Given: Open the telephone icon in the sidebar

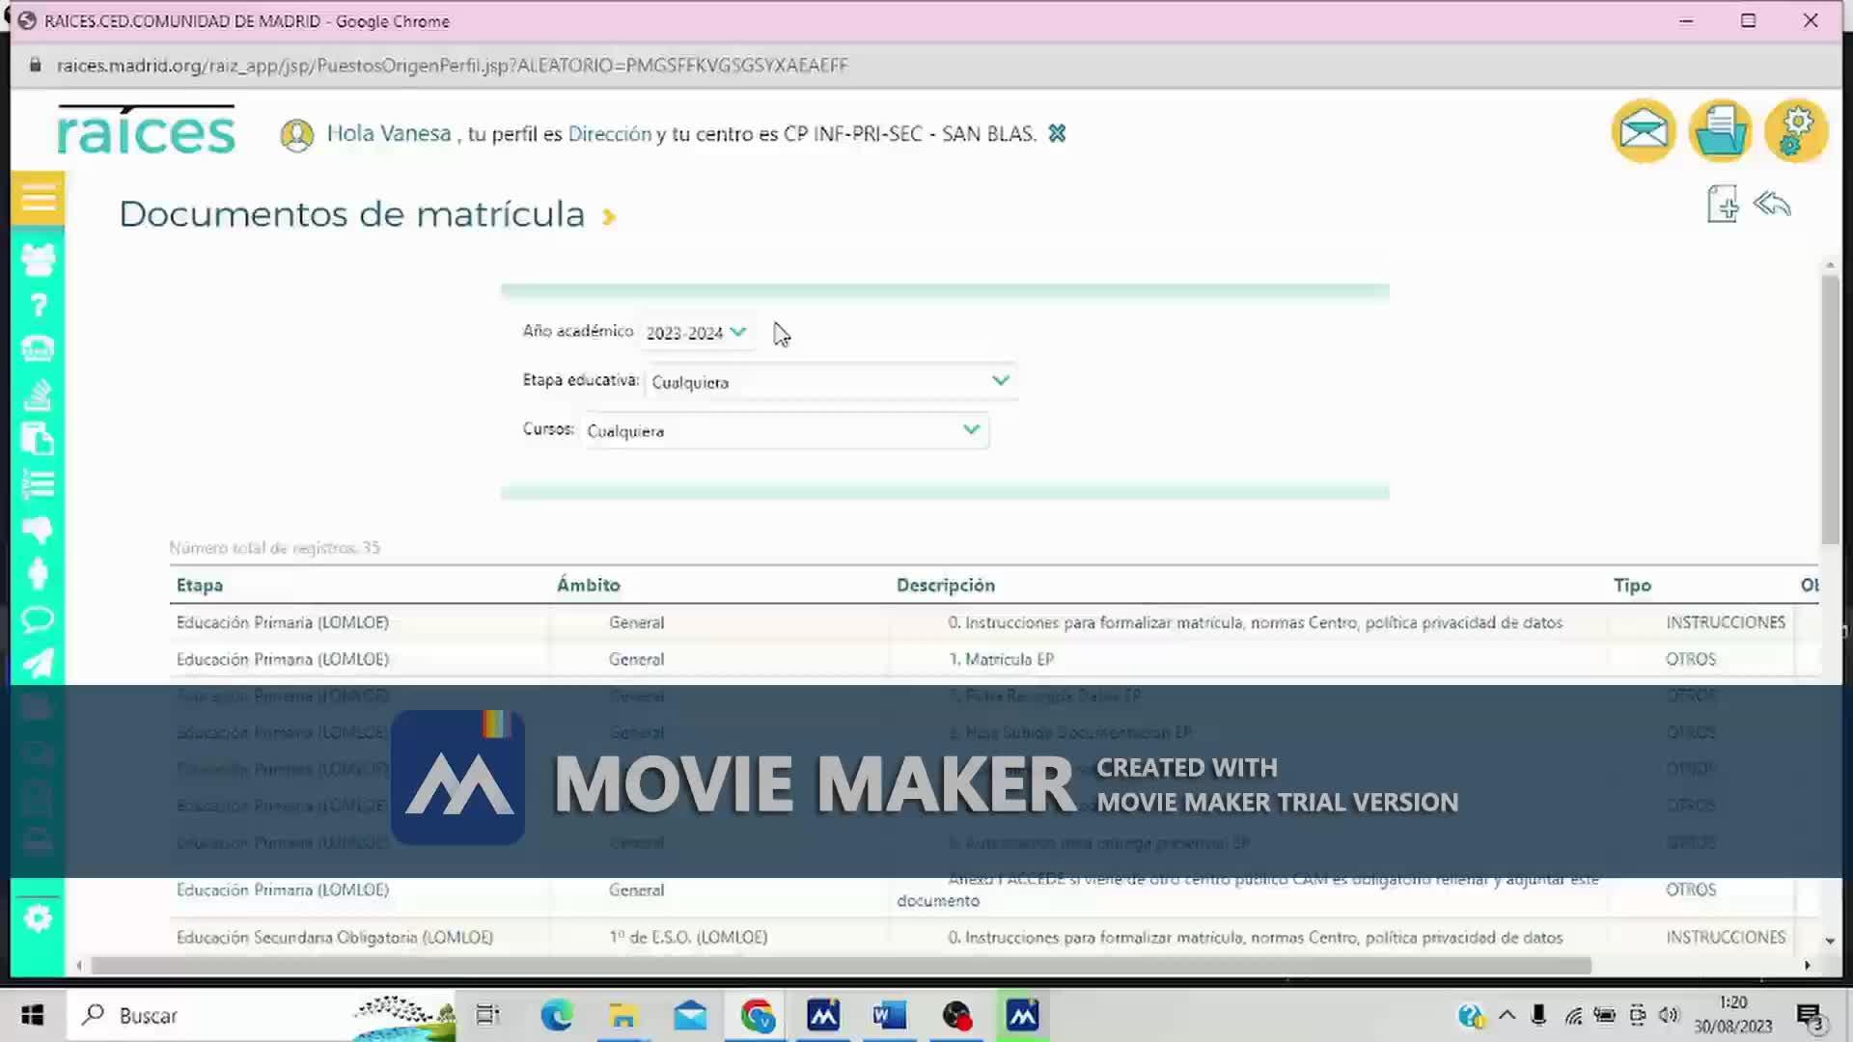Looking at the screenshot, I should (x=38, y=349).
